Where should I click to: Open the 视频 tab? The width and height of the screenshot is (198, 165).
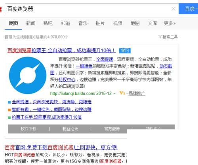pyautogui.click(x=118, y=23)
